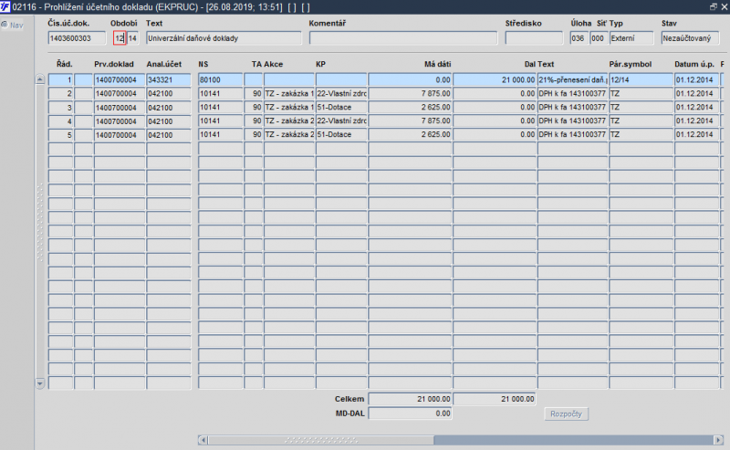730x450 pixels.
Task: Click the Typ field Externí
Action: tap(631, 38)
